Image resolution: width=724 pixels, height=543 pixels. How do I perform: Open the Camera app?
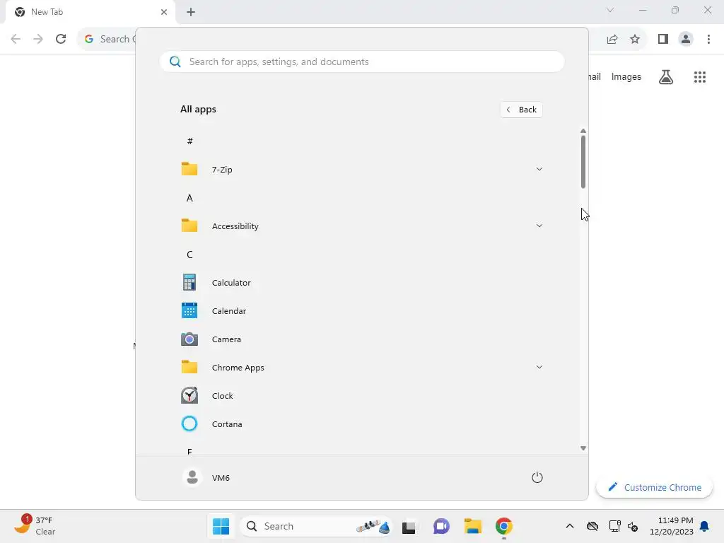(361, 339)
